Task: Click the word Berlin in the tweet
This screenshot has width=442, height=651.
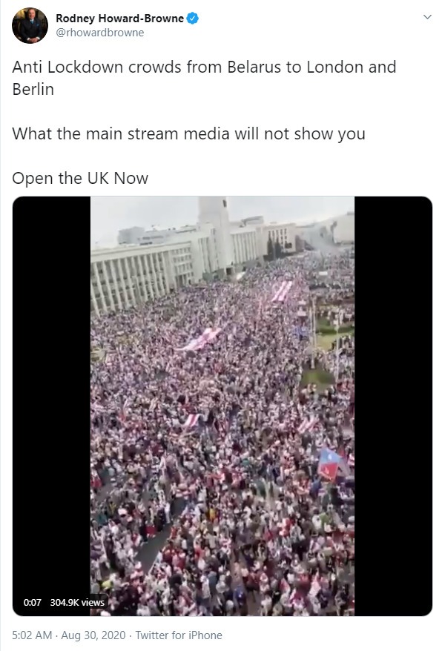Action: point(33,89)
